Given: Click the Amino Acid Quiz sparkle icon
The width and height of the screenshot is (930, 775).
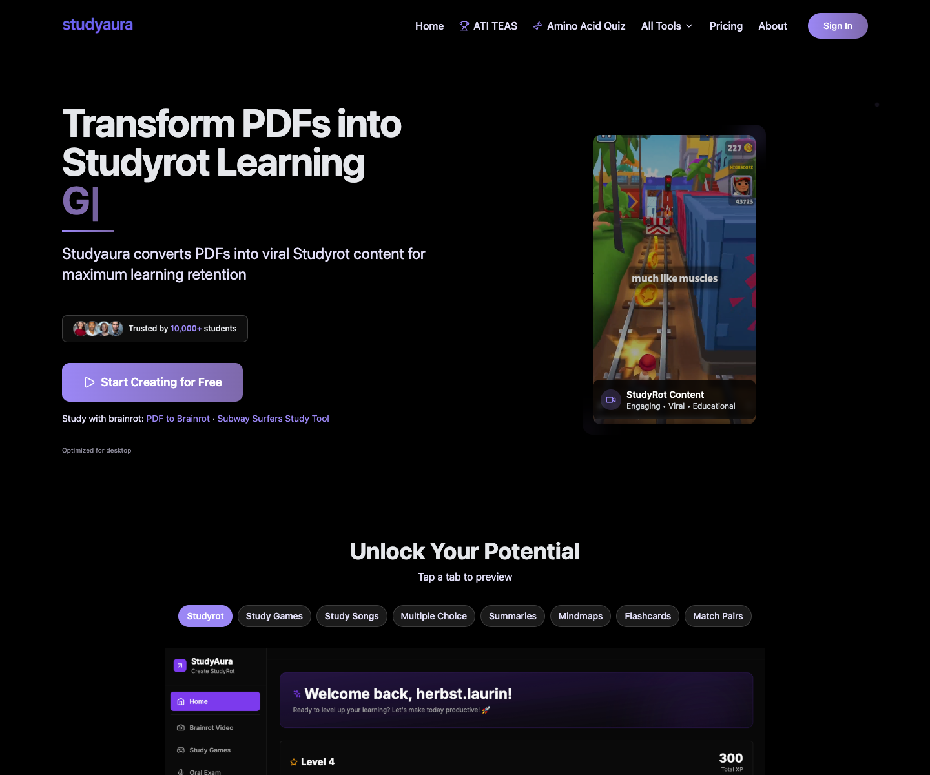Looking at the screenshot, I should [538, 26].
